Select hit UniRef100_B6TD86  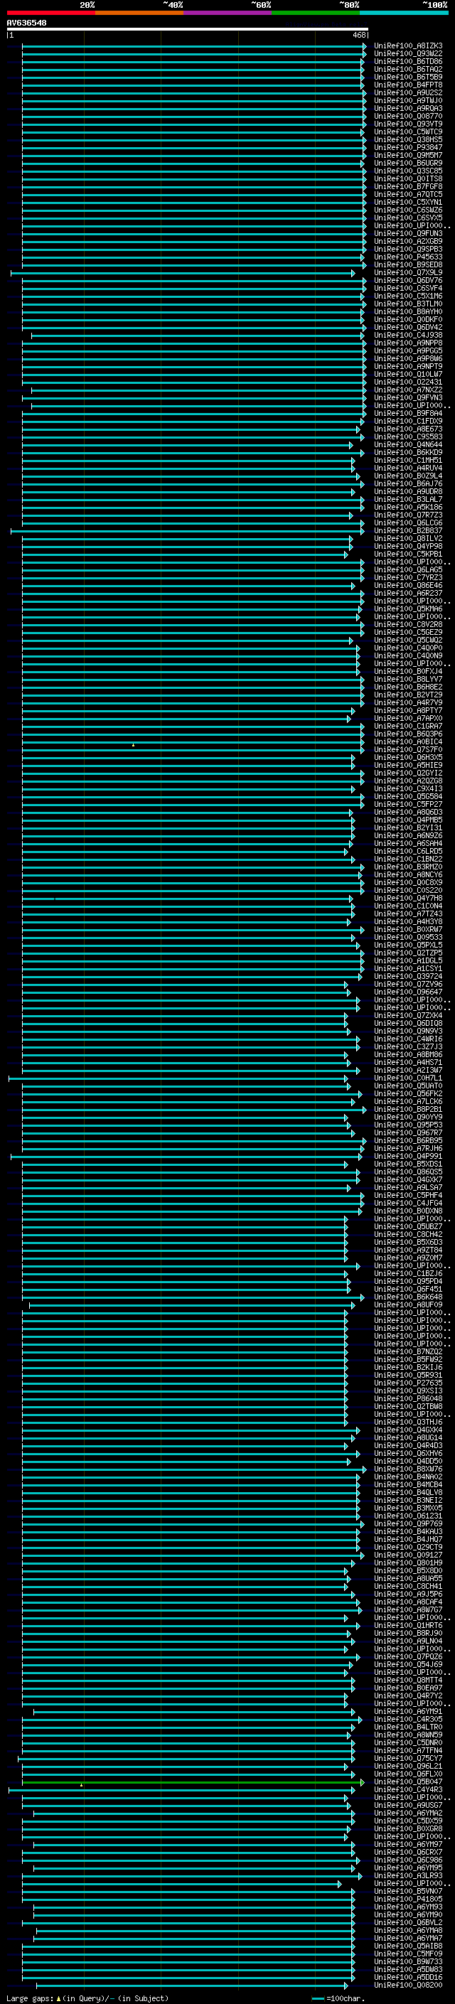click(x=408, y=61)
